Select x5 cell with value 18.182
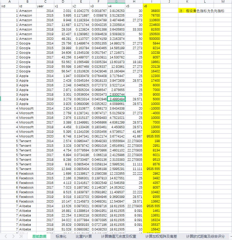 (134, 62)
